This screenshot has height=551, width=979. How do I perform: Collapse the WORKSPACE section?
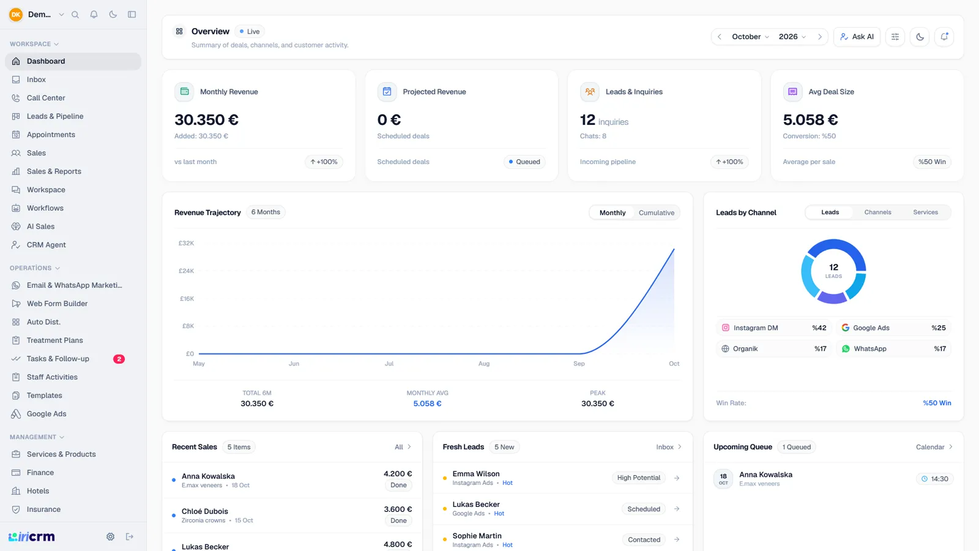[x=34, y=44]
